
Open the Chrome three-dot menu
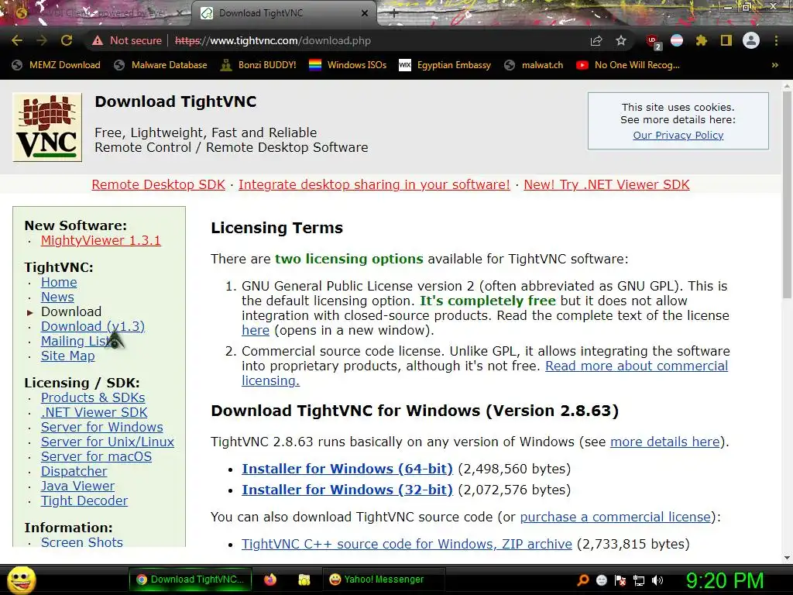(776, 40)
